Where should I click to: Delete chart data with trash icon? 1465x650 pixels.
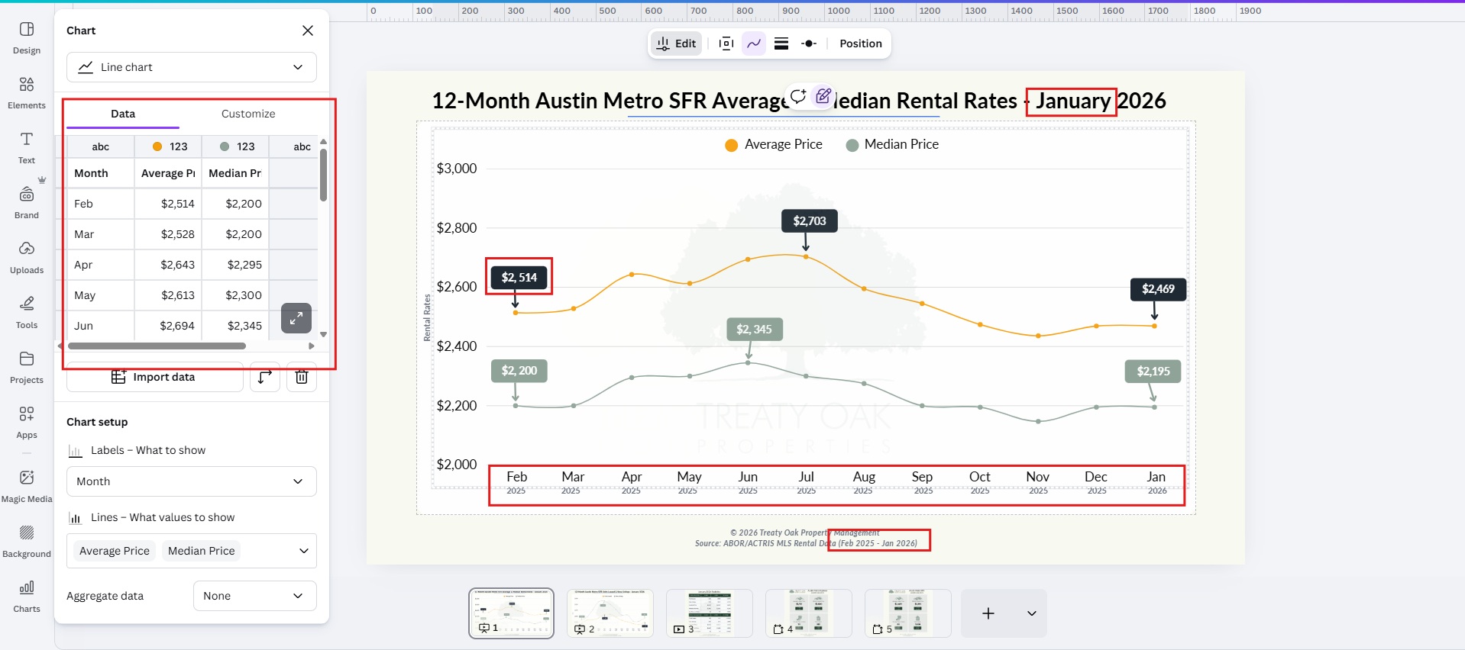[x=302, y=377]
